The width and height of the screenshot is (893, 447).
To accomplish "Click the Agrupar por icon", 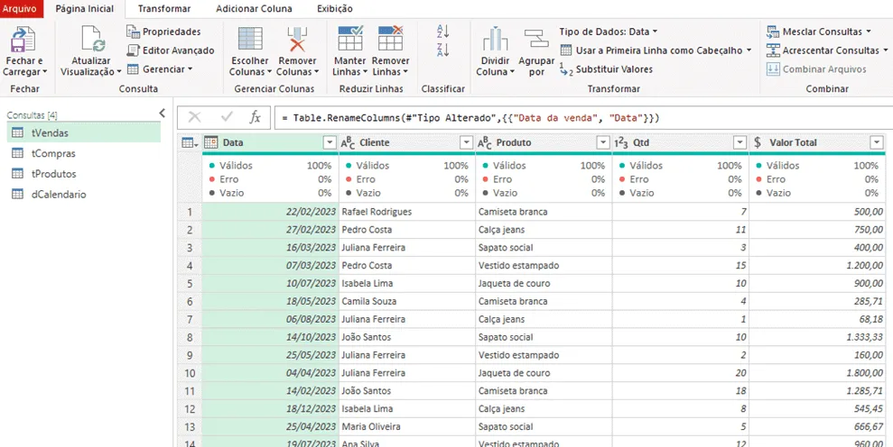I will (x=536, y=40).
